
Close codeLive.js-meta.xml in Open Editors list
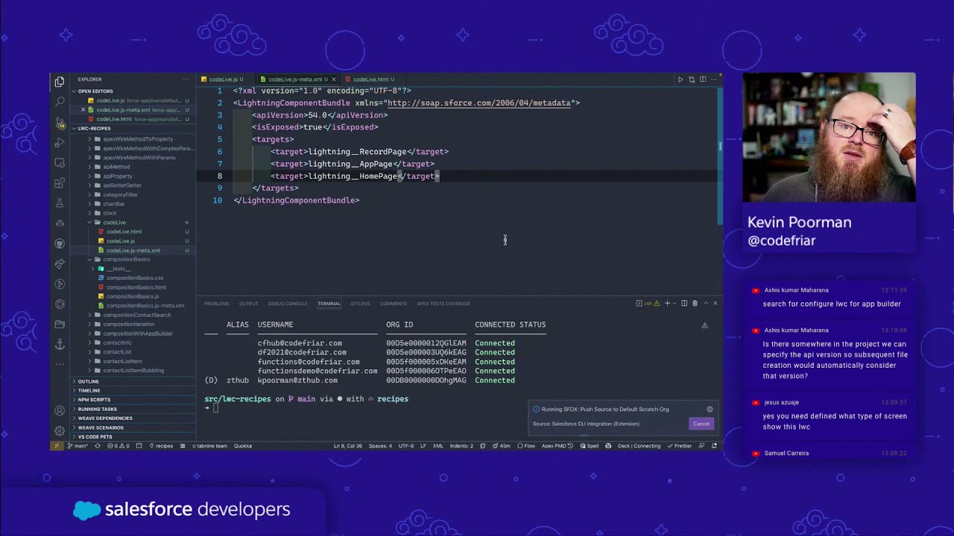[x=83, y=109]
